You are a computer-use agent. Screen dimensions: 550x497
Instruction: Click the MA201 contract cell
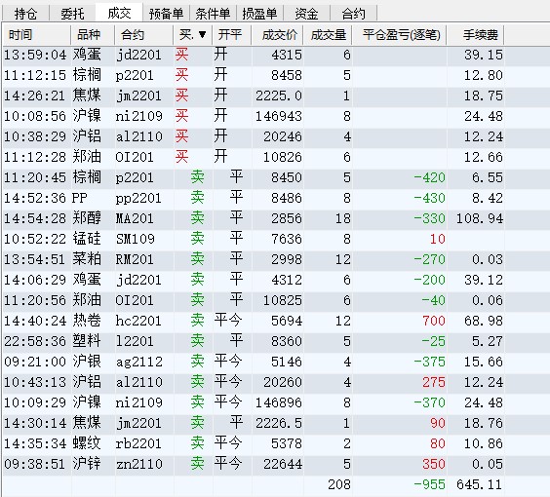tap(135, 218)
